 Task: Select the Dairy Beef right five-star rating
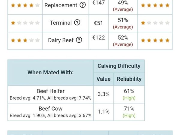click(x=155, y=40)
